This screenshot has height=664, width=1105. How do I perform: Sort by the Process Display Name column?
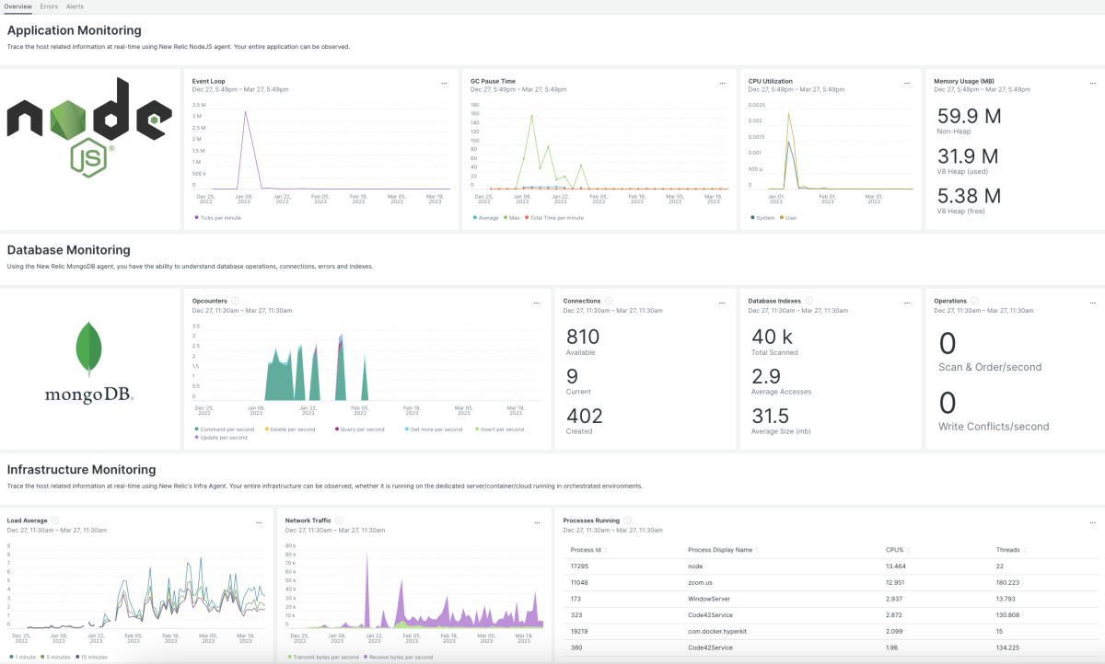pos(721,550)
